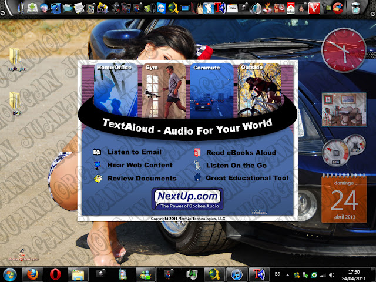376x282 pixels.
Task: Click the Home/Office picture on splash
Action: tap(116, 90)
